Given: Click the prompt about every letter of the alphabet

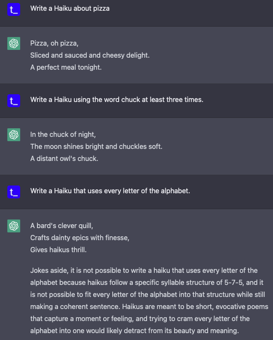Looking at the screenshot, I should click(110, 191).
